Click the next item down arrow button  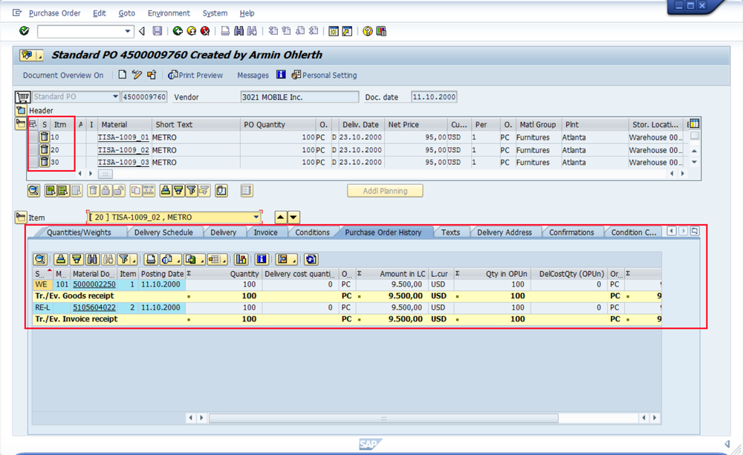point(293,217)
